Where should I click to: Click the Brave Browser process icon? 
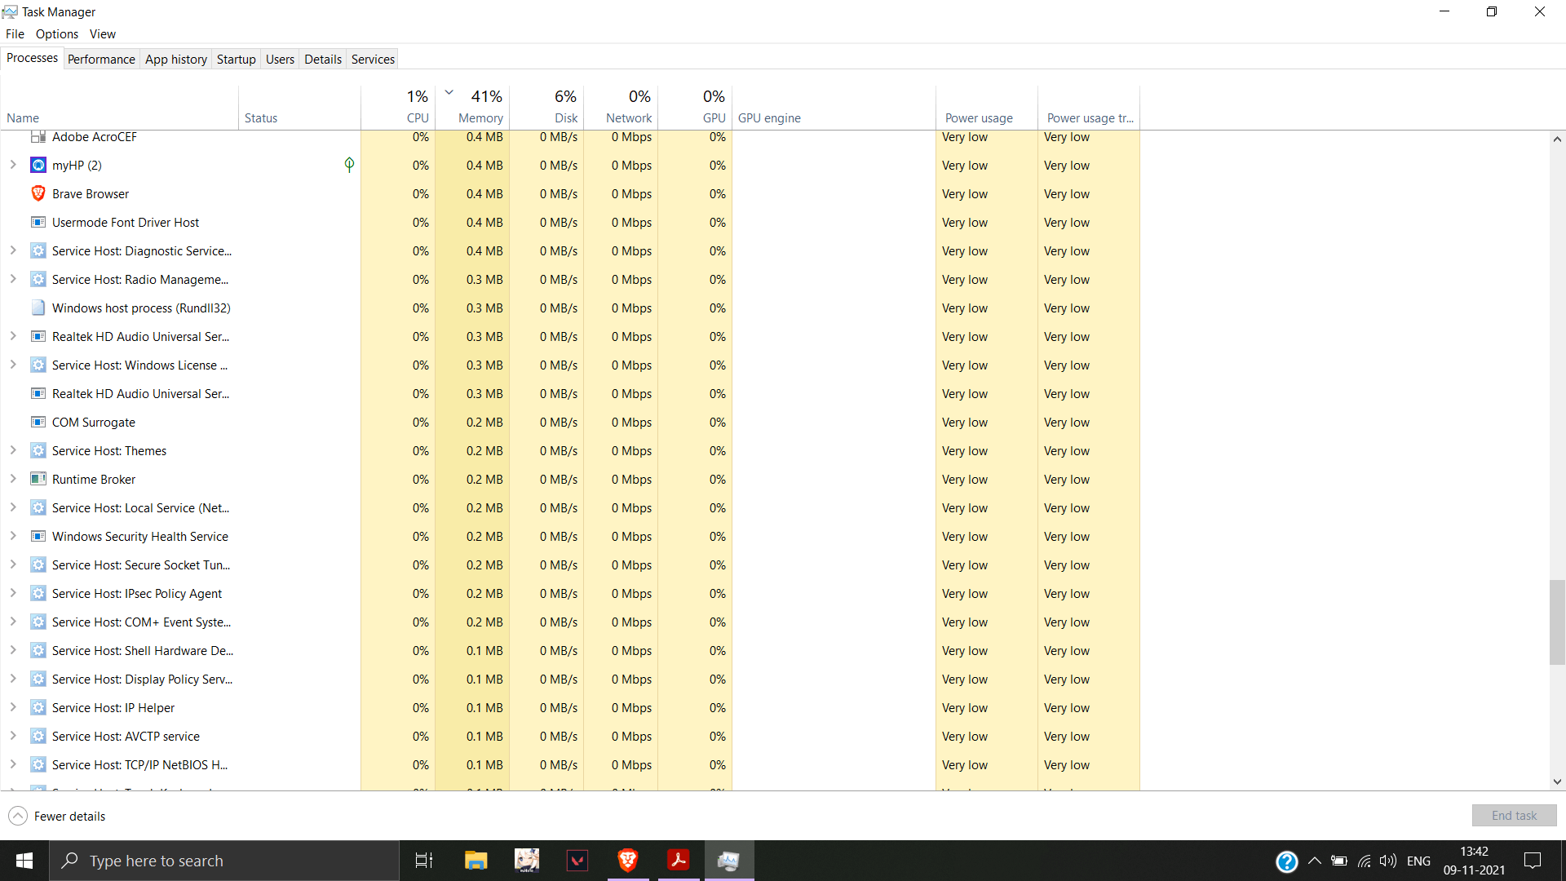point(38,193)
